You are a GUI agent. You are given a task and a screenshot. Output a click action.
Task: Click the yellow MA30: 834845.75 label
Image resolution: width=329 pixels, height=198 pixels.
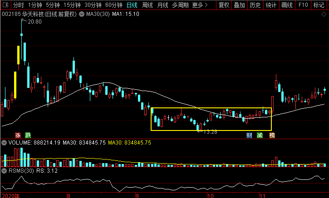[129, 143]
